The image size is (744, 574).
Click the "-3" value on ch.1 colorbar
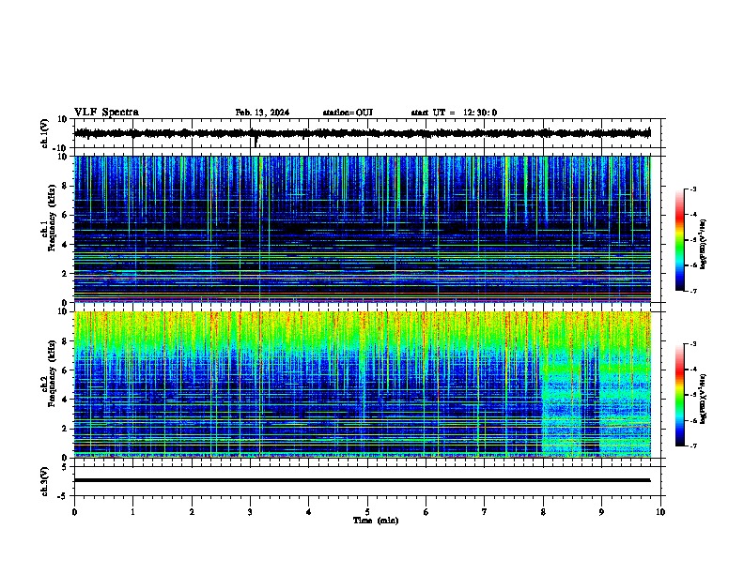coord(692,189)
